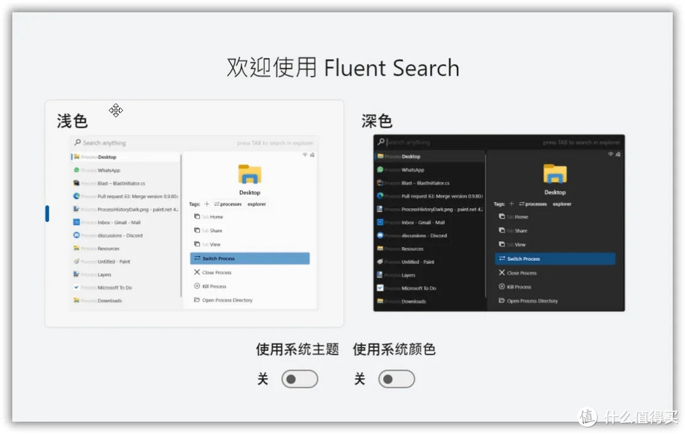
Task: Select the 深色 dark theme preview
Action: tap(499, 223)
